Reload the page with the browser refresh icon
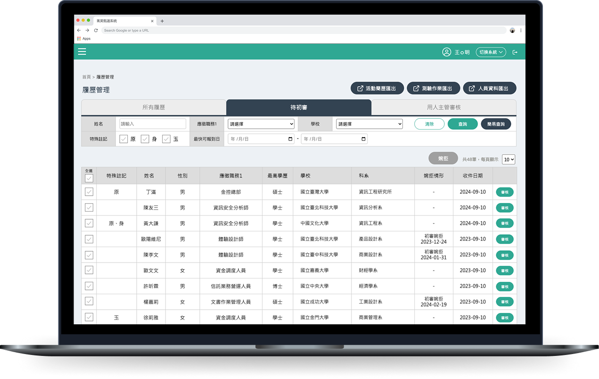This screenshot has width=599, height=379. coord(96,30)
